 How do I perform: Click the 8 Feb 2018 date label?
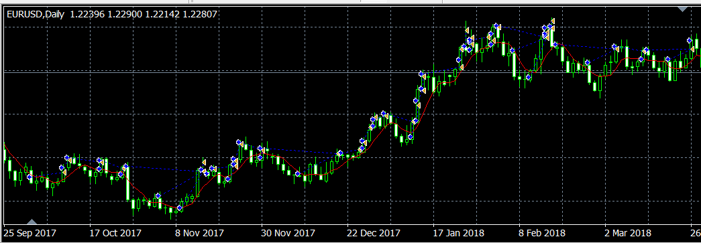point(542,233)
